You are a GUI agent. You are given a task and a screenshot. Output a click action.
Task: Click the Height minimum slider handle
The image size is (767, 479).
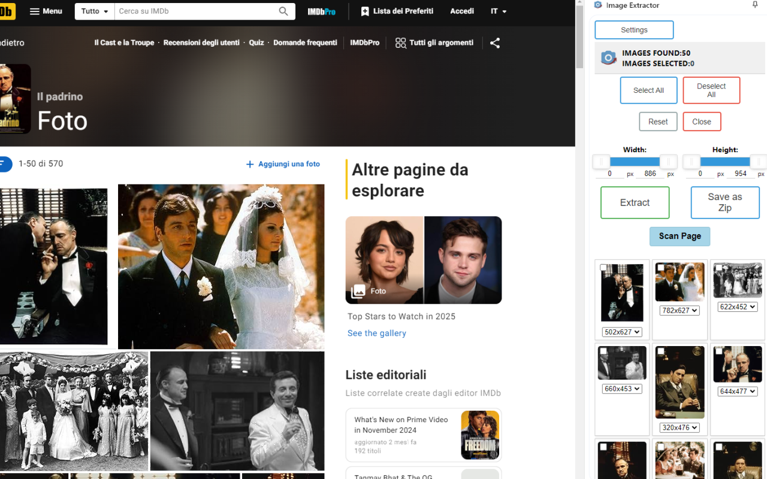pyautogui.click(x=691, y=162)
